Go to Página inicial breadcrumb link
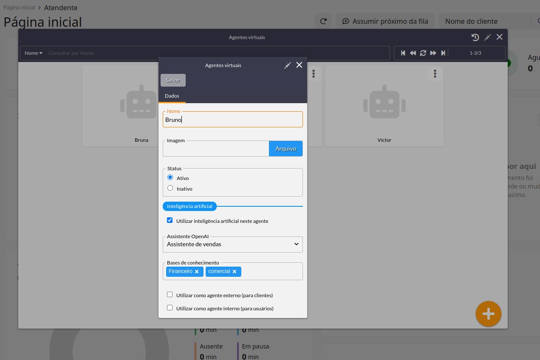Screen dimensions: 540x360 coord(19,8)
